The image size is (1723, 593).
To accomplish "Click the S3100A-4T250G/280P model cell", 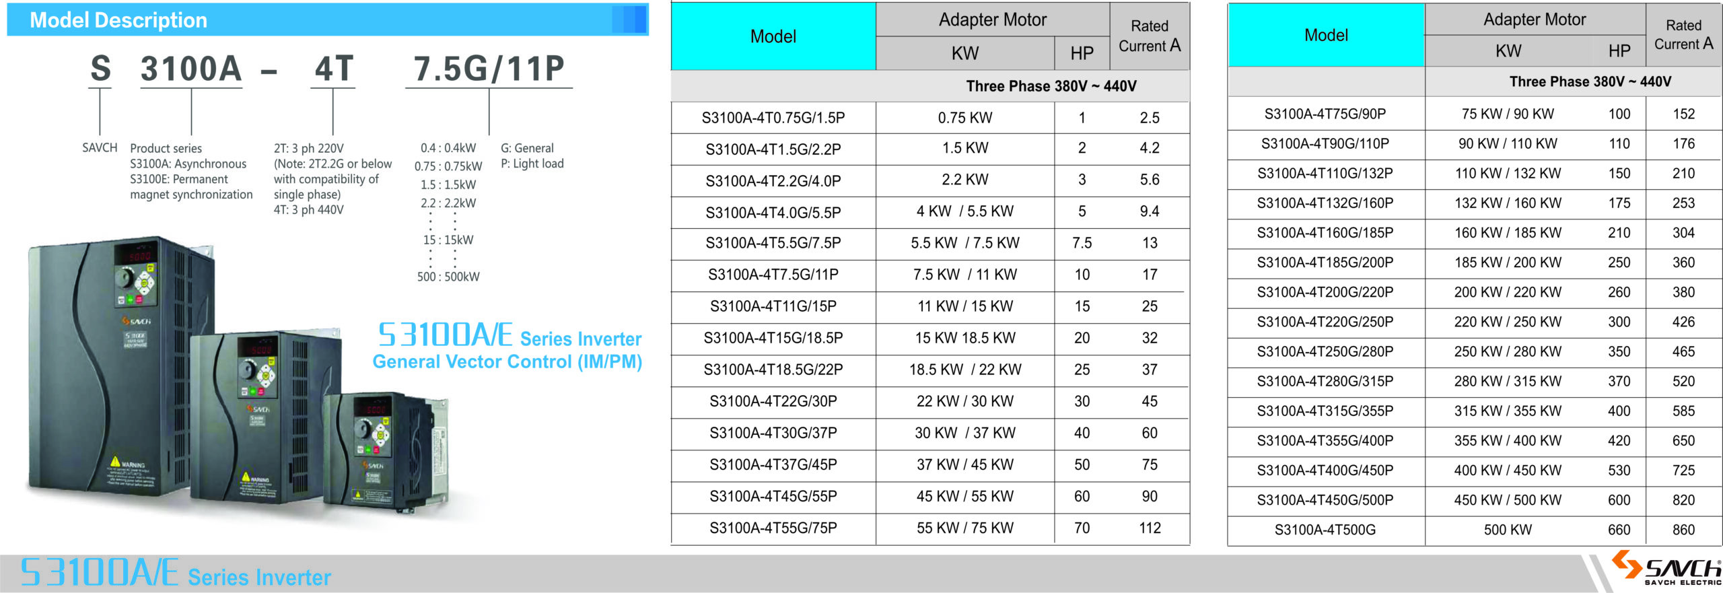I will 1325,351.
